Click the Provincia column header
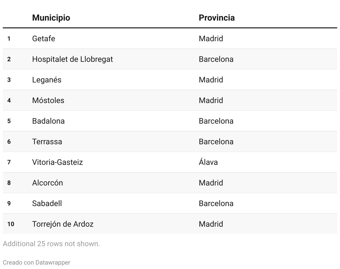 click(x=217, y=18)
